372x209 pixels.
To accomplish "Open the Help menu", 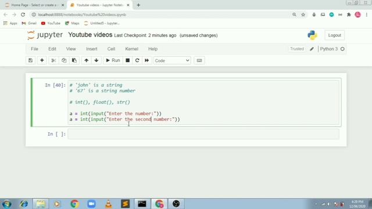I will 153,49.
